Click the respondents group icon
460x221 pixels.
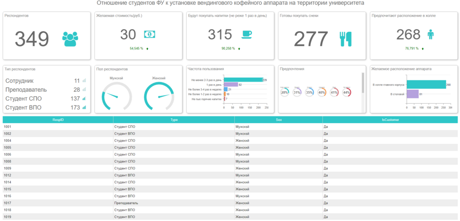pyautogui.click(x=70, y=39)
